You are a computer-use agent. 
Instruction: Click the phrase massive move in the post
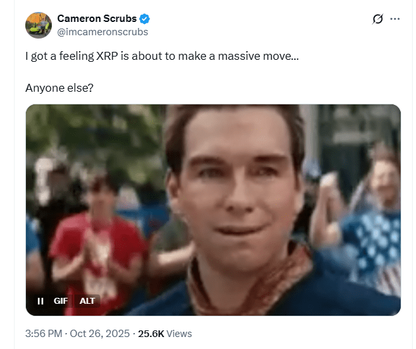coord(258,56)
